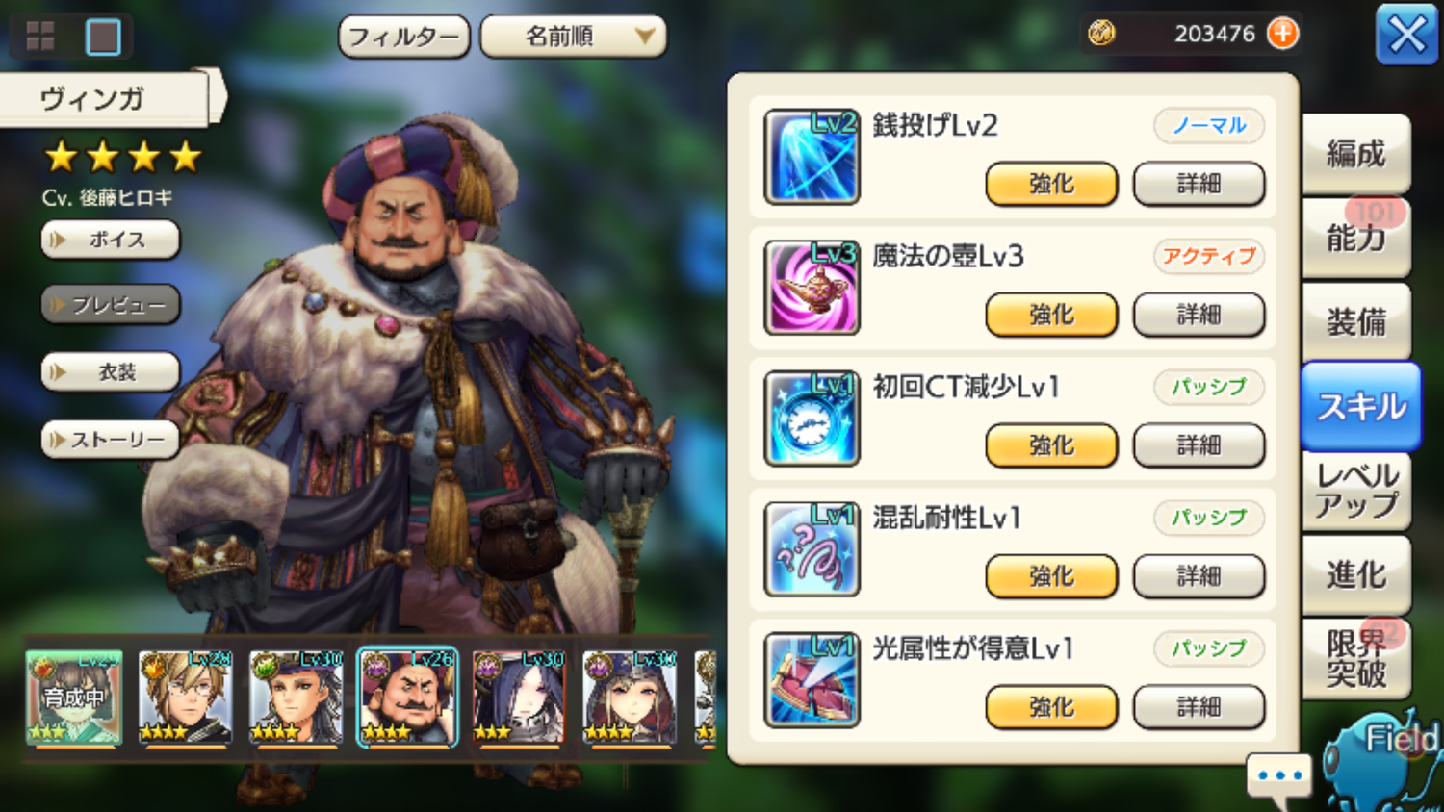Expand the ストーリー section
Viewport: 1444px width, 812px height.
(x=111, y=440)
